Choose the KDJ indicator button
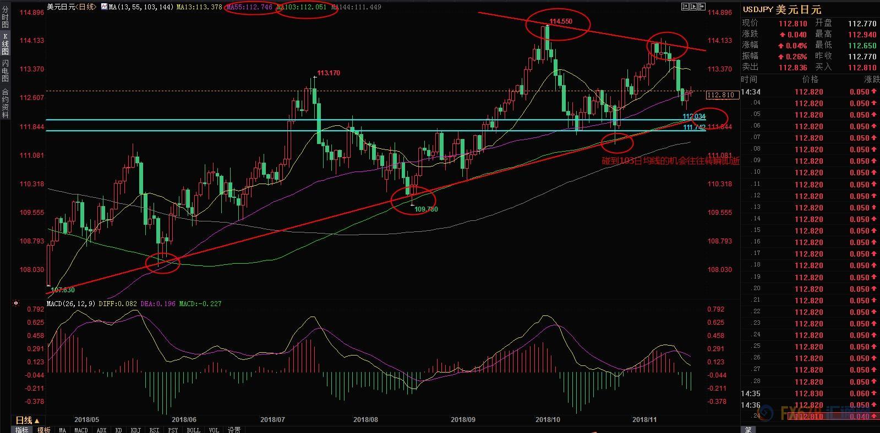The image size is (880, 433). 135,430
